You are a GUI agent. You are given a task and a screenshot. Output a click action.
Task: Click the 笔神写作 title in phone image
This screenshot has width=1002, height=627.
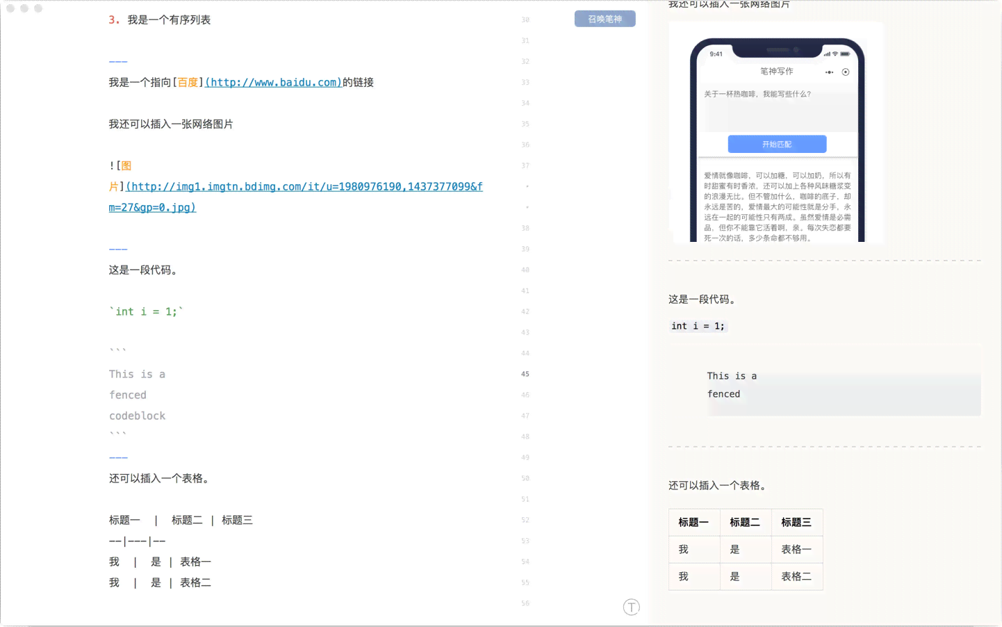[x=776, y=71]
